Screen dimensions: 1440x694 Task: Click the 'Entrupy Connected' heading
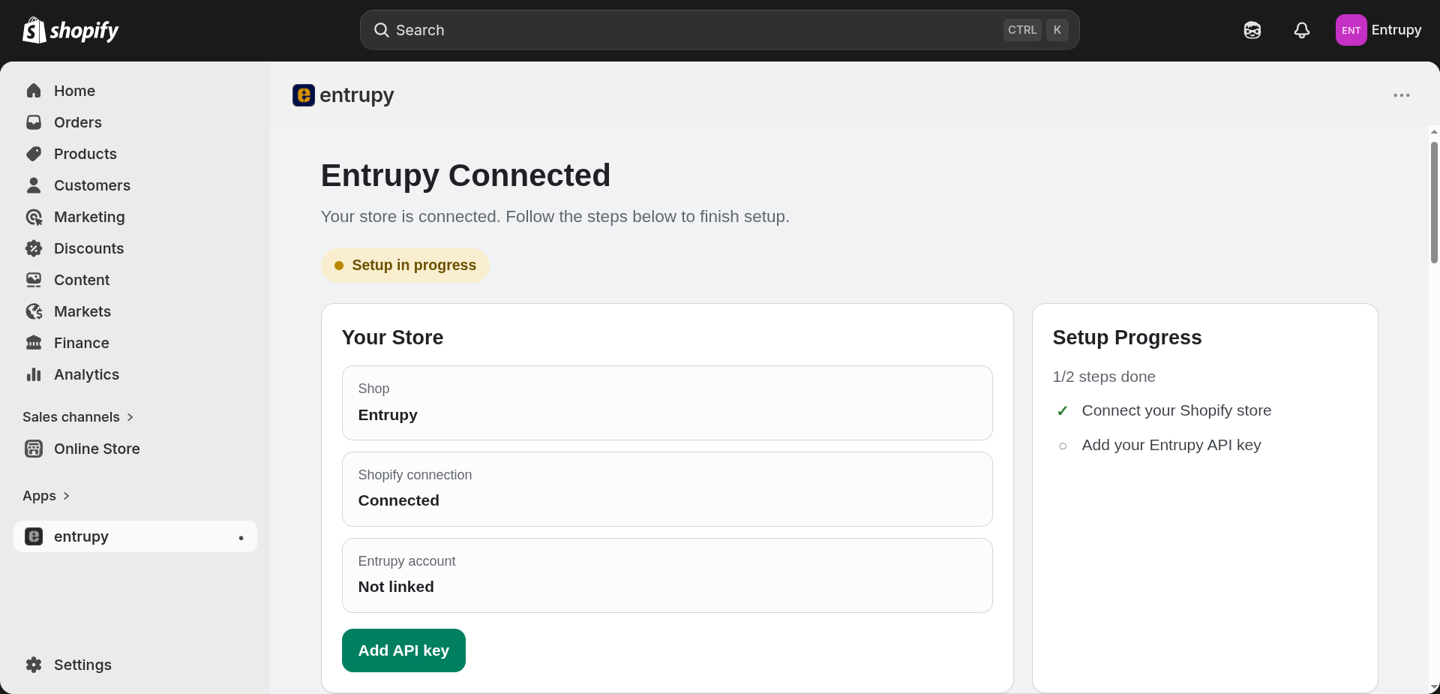[466, 176]
